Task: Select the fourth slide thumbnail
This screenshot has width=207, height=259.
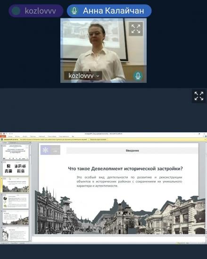Action: coord(16,201)
